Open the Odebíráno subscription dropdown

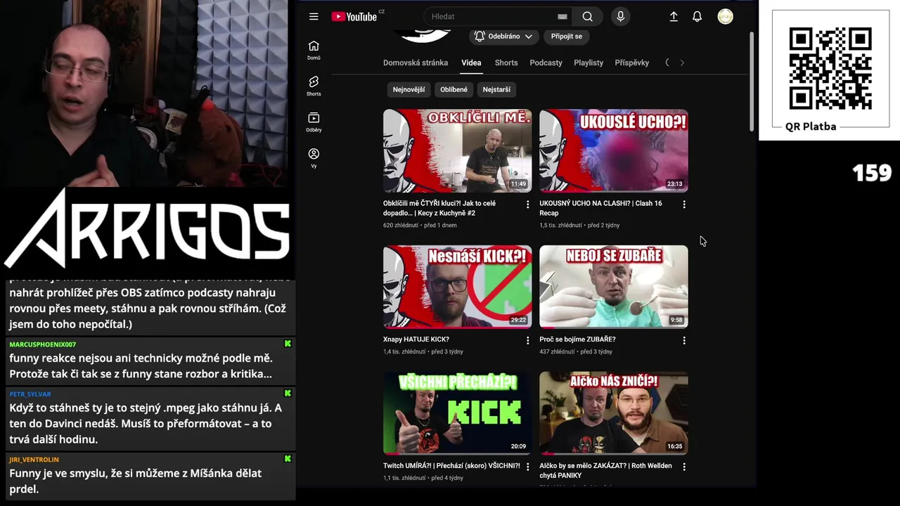[503, 36]
